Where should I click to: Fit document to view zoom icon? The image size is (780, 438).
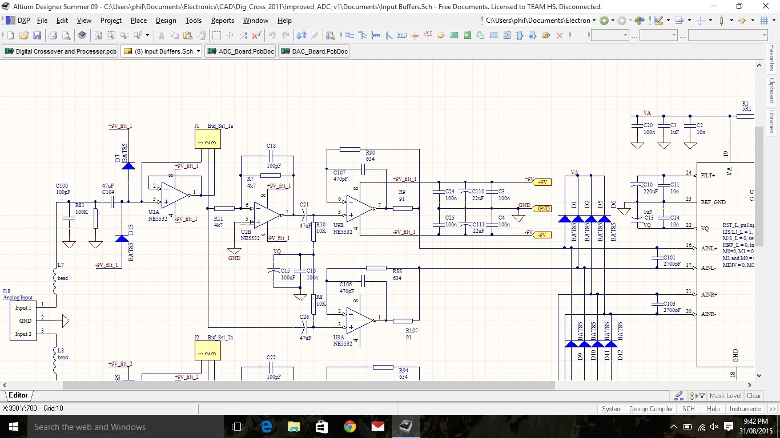click(98, 35)
